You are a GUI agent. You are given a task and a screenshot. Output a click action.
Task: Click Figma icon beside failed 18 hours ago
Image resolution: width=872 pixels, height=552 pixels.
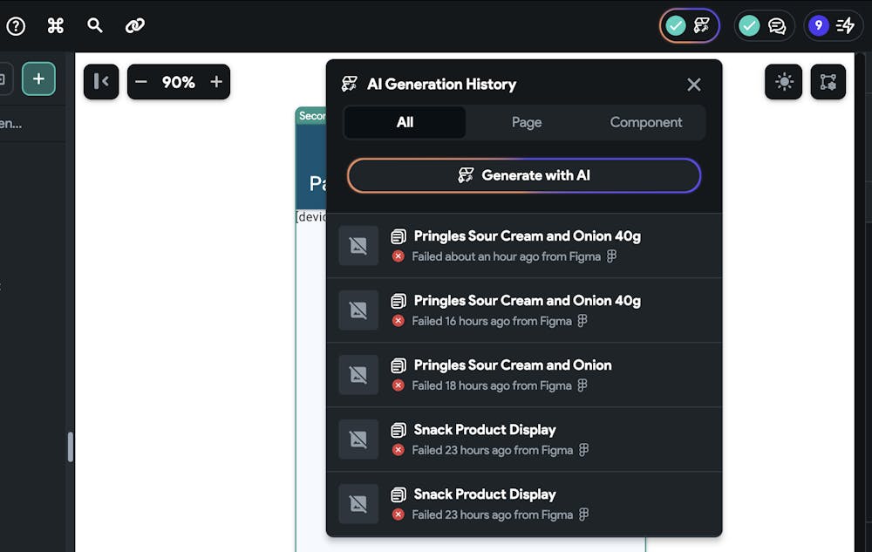582,385
